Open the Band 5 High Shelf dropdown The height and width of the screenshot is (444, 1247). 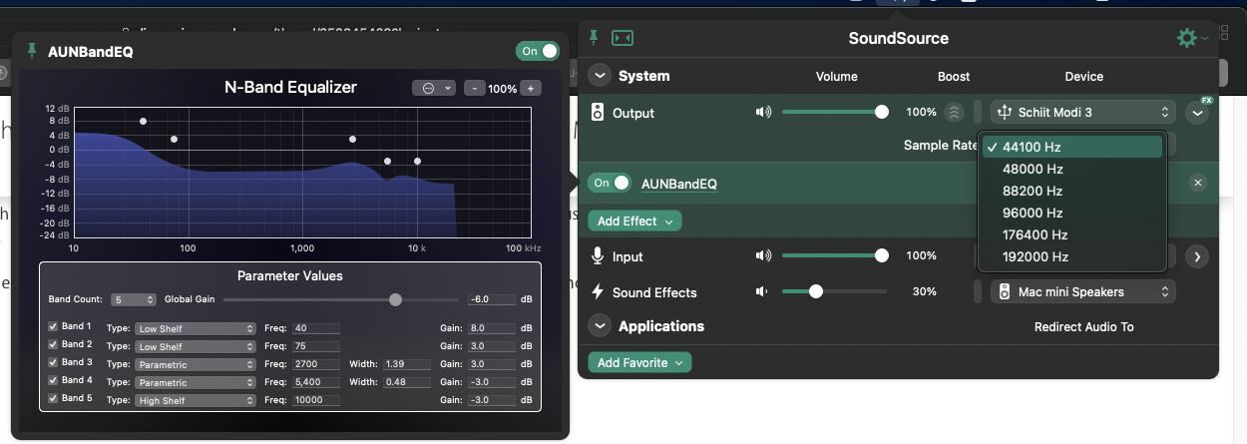coord(195,400)
